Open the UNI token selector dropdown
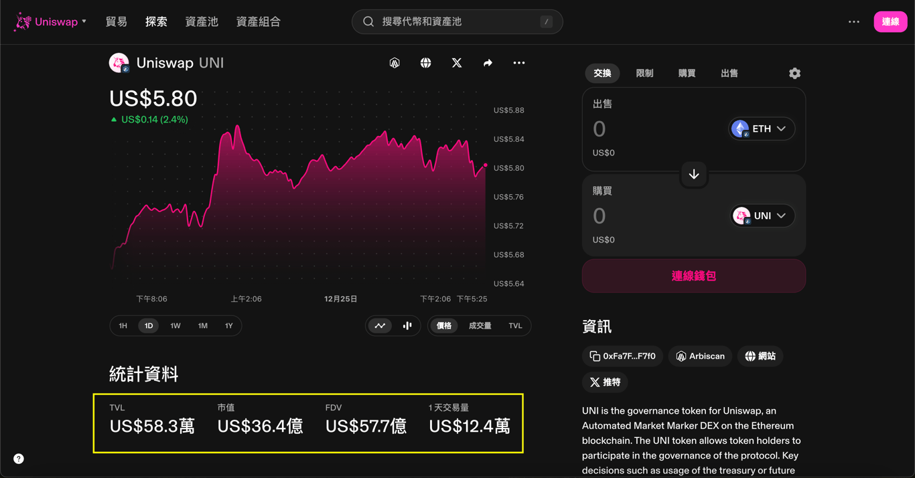This screenshot has height=478, width=915. tap(762, 216)
